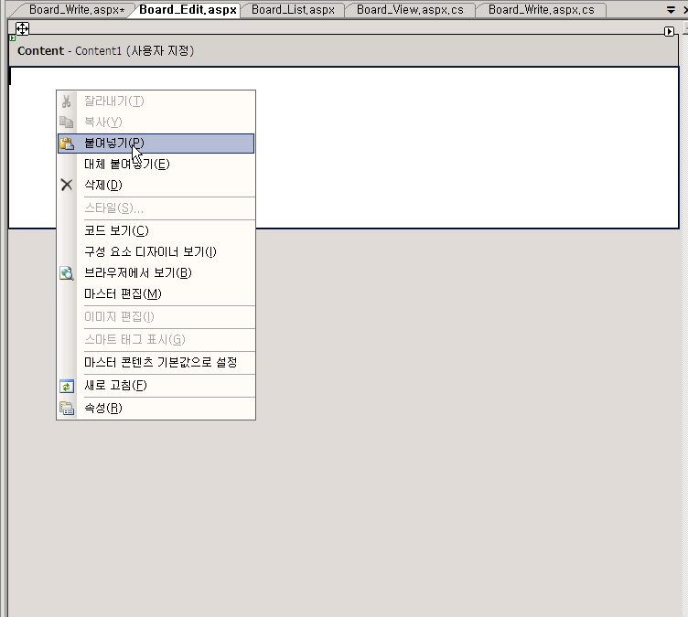Switch to Board_Write.aspx.cs tab
Image resolution: width=688 pixels, height=617 pixels.
(541, 10)
